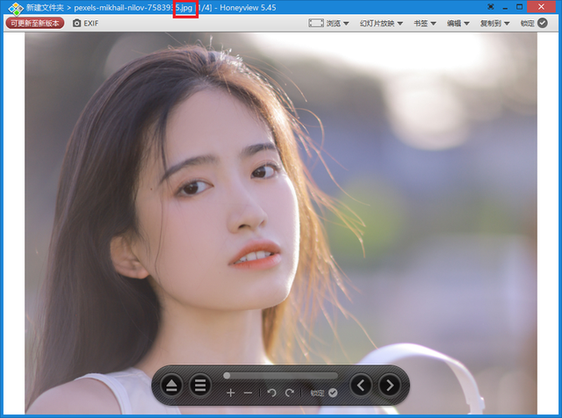Expand the 书签 bookmarks menu
Screen dimensions: 562x418
425,24
